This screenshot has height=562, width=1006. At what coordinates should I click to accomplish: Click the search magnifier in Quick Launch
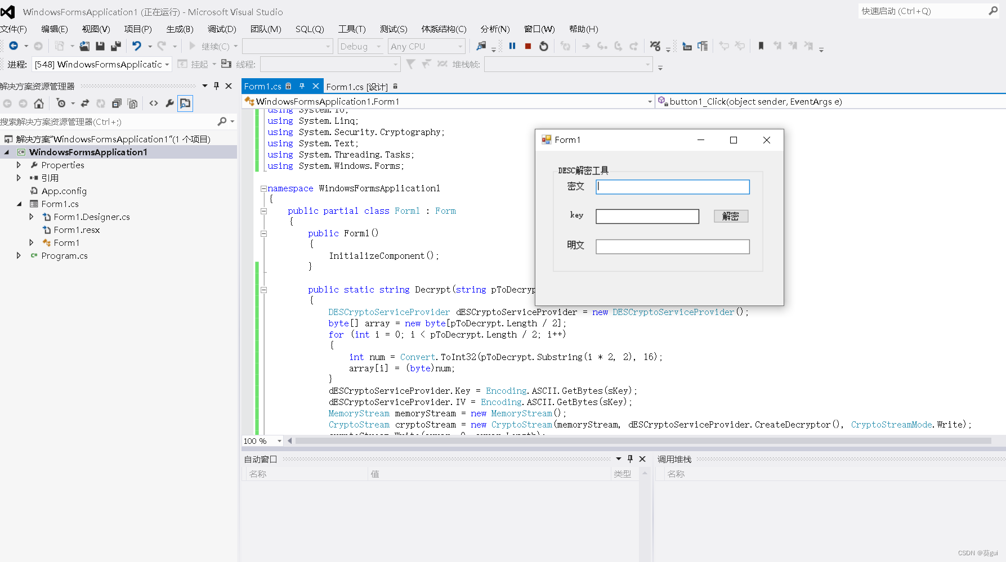(x=993, y=11)
